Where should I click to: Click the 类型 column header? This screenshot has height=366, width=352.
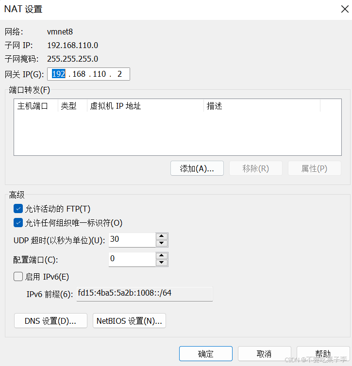[72, 106]
